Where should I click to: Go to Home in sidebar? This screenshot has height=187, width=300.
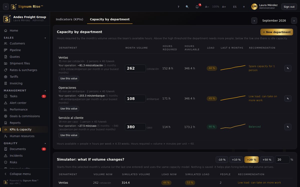click(25, 30)
